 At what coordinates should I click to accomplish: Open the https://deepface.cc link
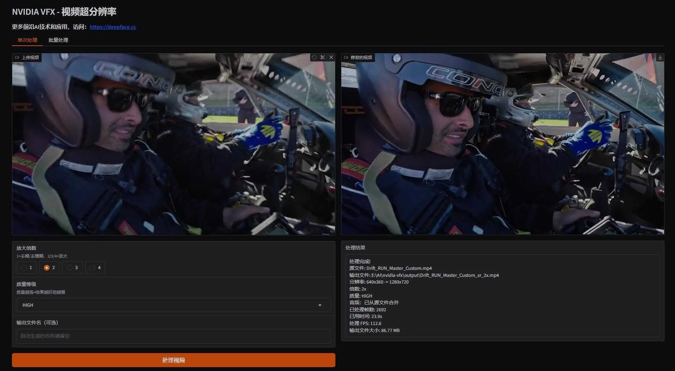pos(113,27)
